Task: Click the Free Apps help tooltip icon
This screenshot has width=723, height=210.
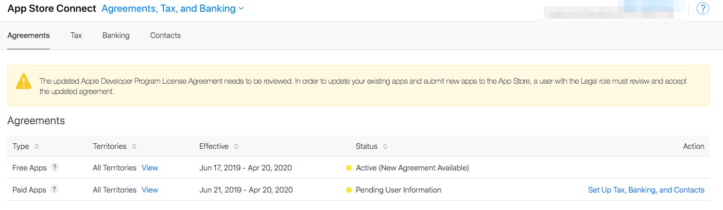Action: click(55, 167)
